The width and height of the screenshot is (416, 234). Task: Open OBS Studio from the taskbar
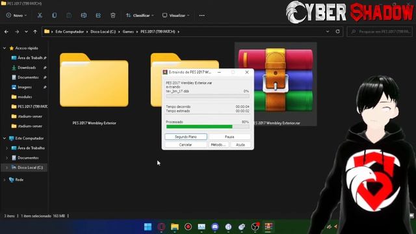[255, 227]
